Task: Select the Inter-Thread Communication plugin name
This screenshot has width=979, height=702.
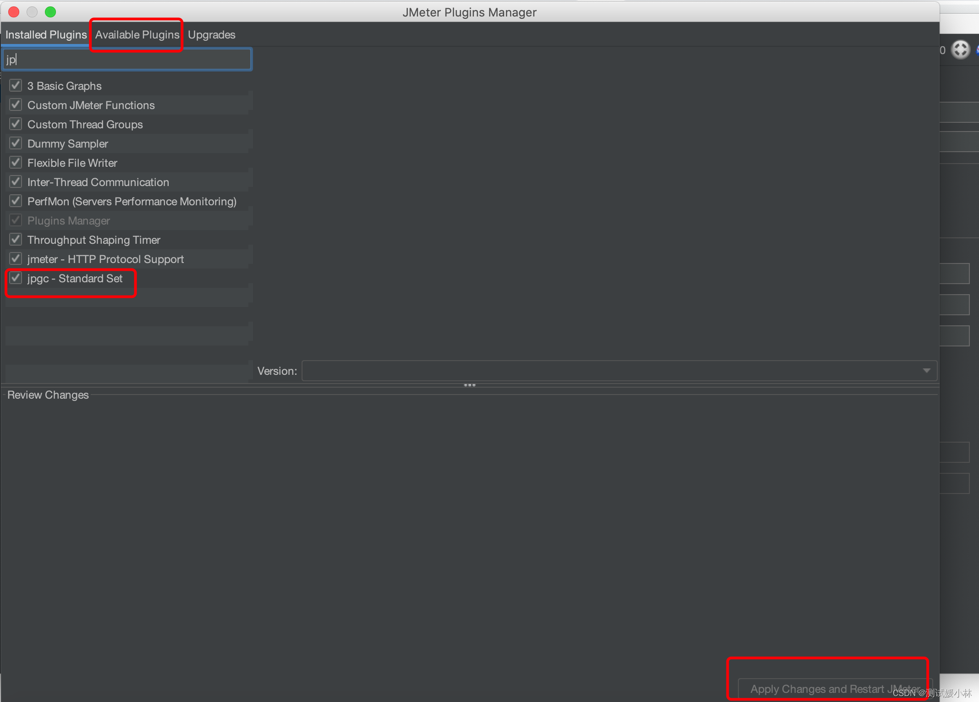Action: (98, 182)
